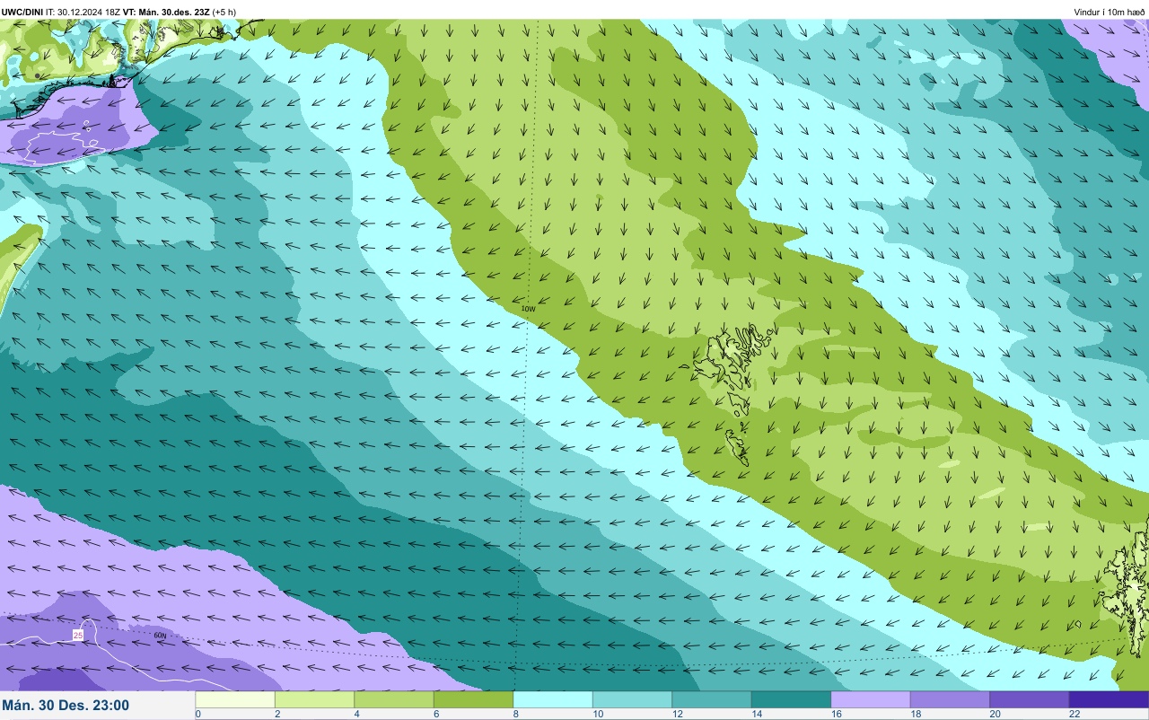Click the pale cyan 8–10 legend swatch
This screenshot has width=1149, height=720.
pyautogui.click(x=553, y=699)
